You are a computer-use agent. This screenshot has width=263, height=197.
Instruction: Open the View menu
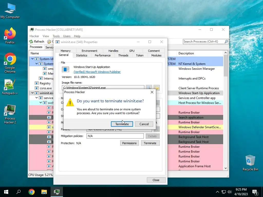click(46, 36)
